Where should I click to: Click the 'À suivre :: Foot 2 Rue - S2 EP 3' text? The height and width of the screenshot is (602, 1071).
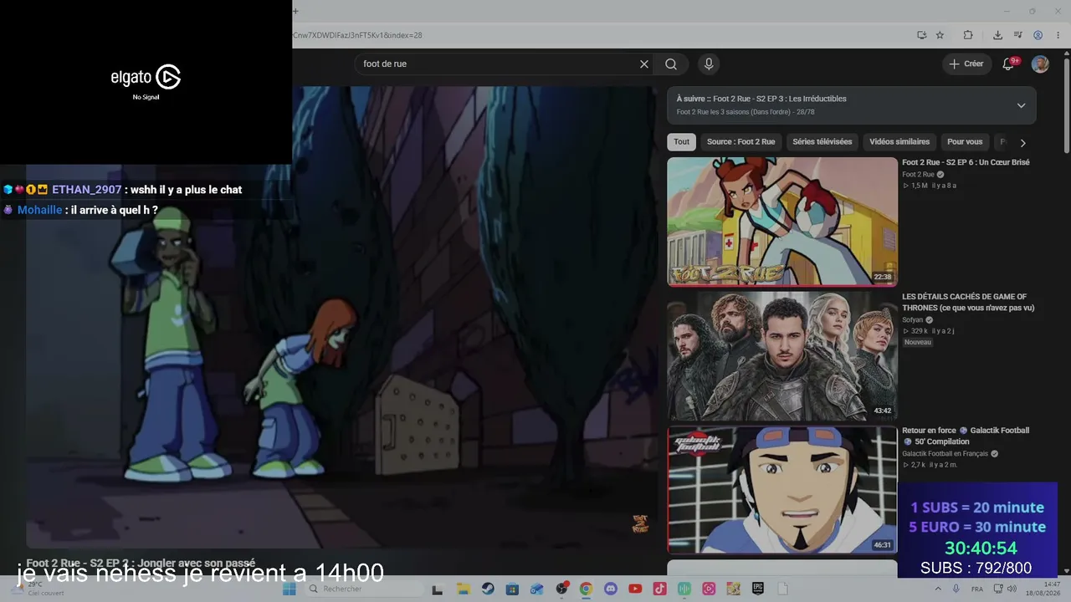click(x=761, y=99)
